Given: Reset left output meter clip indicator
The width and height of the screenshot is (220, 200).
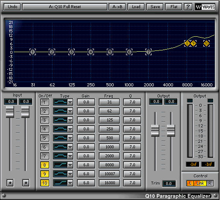Looking at the screenshot, I should tap(190, 101).
